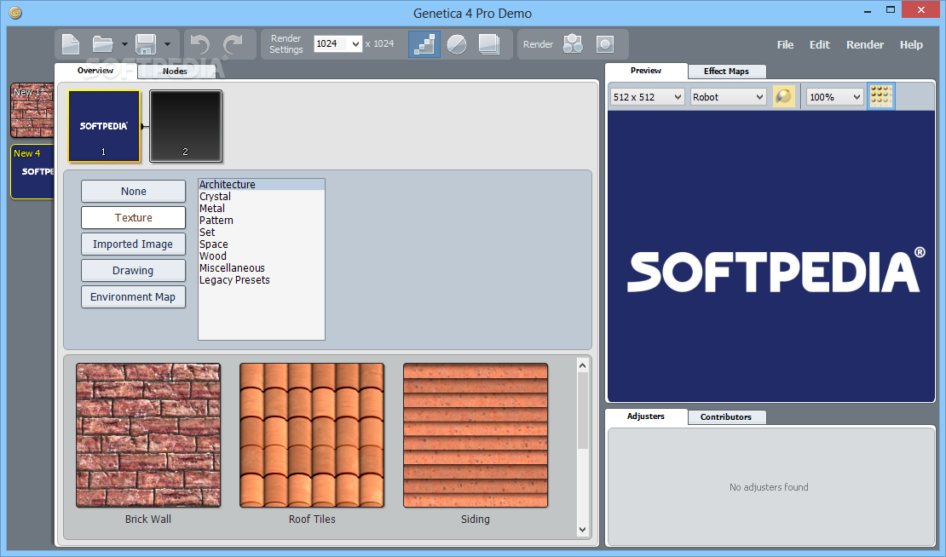Click the slashed circle render settings icon

point(457,44)
